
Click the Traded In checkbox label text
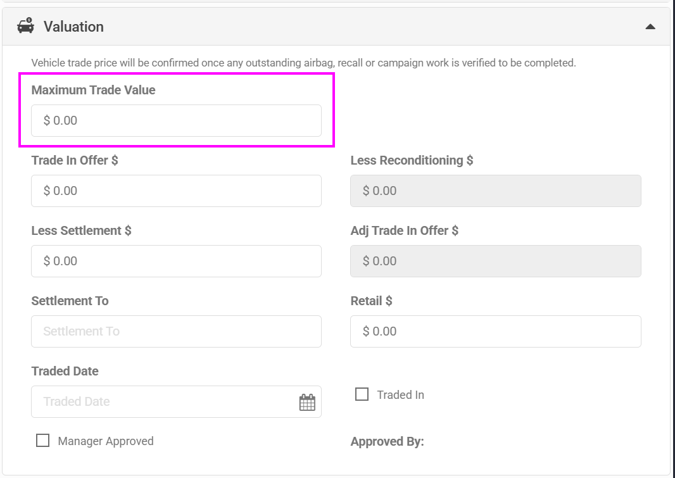tap(400, 394)
